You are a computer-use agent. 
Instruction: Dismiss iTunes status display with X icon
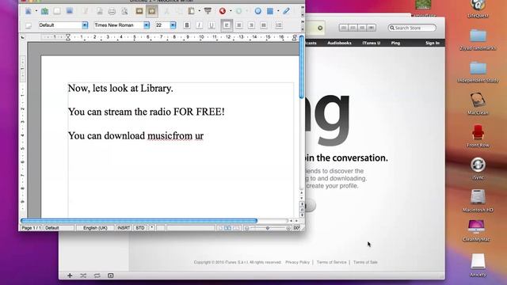click(320, 28)
